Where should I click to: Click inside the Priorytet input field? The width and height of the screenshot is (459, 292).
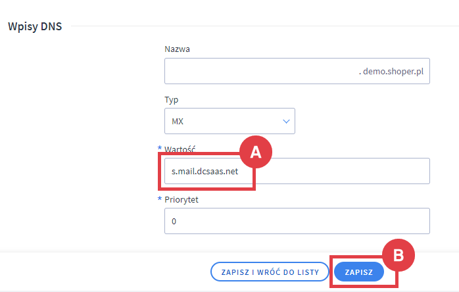point(297,222)
